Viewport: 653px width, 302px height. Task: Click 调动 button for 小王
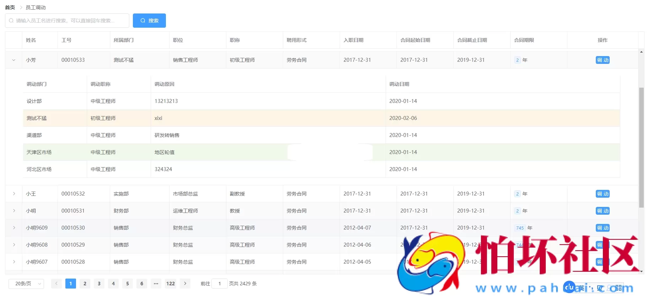(x=603, y=194)
